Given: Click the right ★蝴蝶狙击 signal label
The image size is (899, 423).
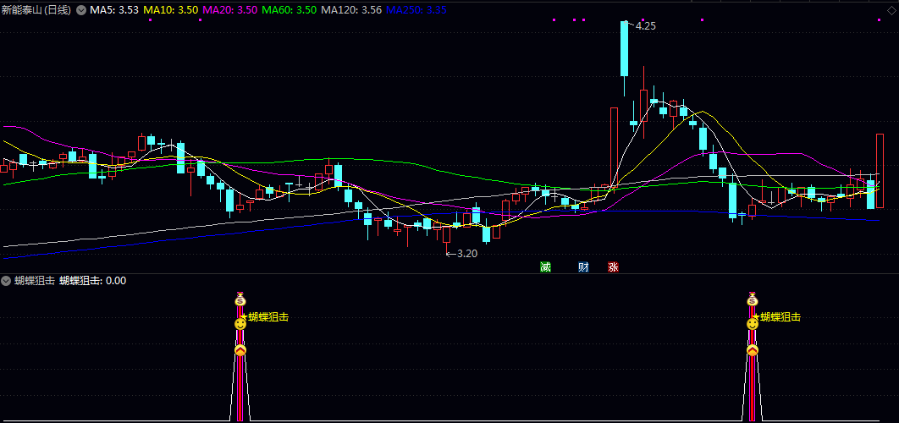Looking at the screenshot, I should point(776,316).
